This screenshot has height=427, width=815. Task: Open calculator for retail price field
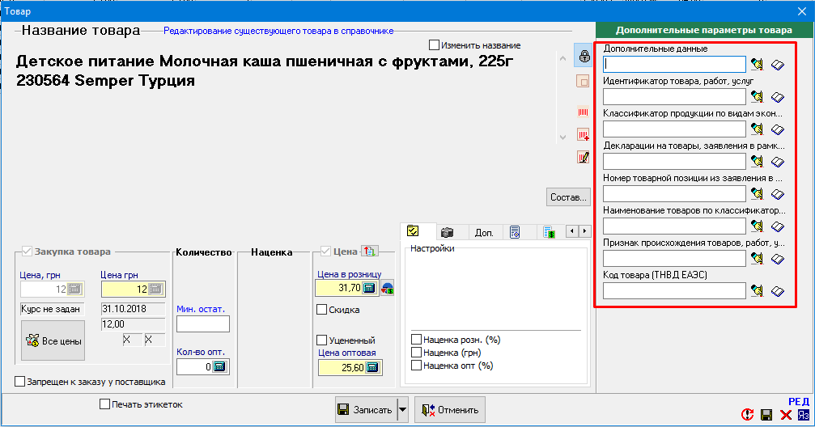[x=372, y=288]
